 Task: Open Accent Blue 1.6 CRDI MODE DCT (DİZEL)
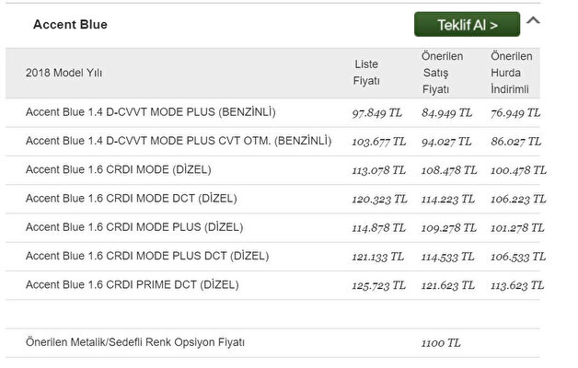[132, 199]
